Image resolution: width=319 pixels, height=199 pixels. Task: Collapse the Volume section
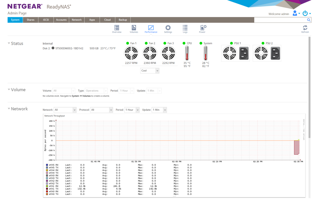[9, 90]
